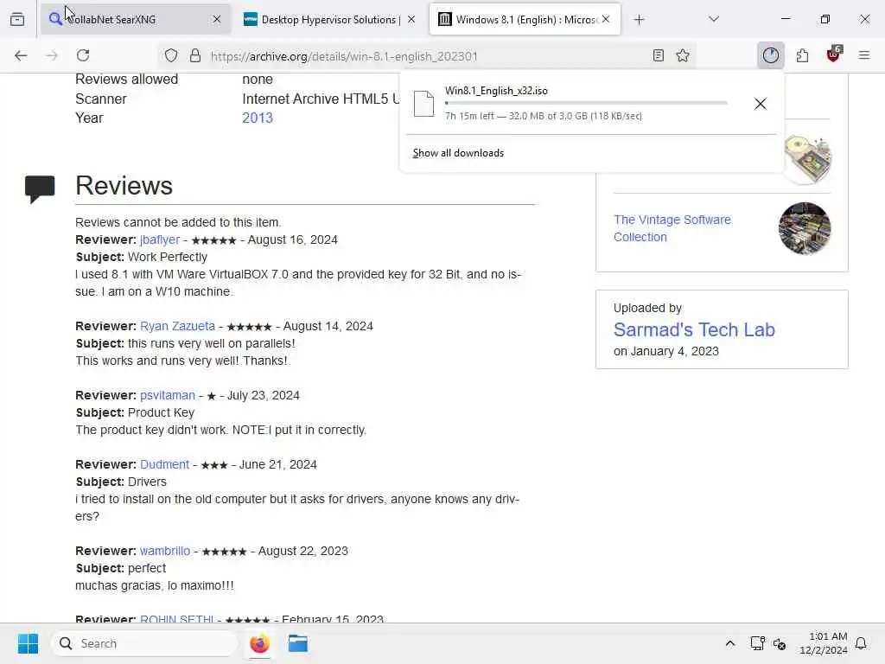Switch to CollabNet SearXNG tab
This screenshot has height=664, width=885.
click(x=136, y=20)
